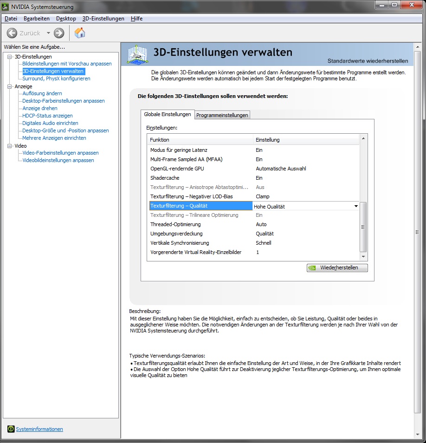Open Auflösung ändern

[42, 93]
